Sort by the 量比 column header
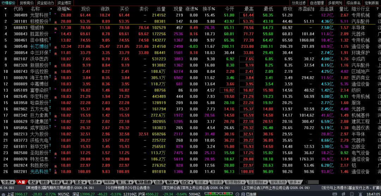 point(344,9)
